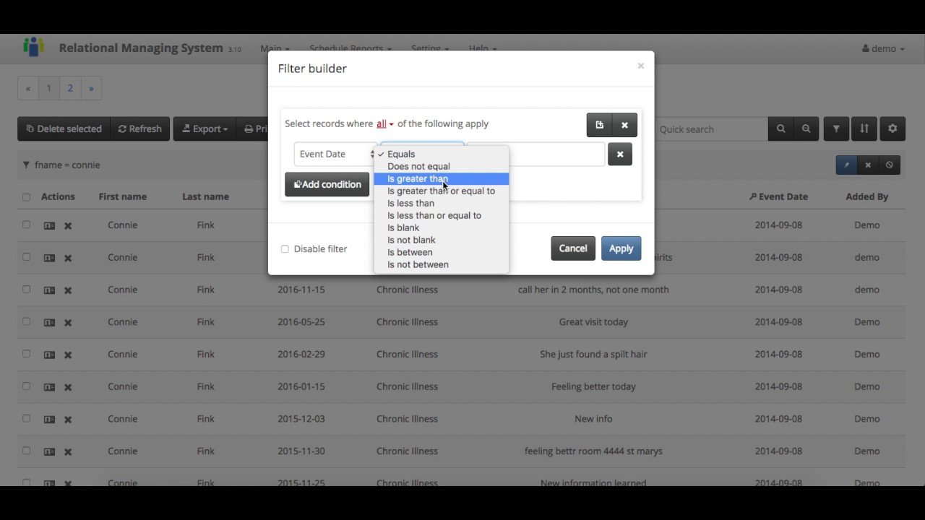Open the filter funnel toolbar button
Image resolution: width=925 pixels, height=520 pixels.
(836, 129)
